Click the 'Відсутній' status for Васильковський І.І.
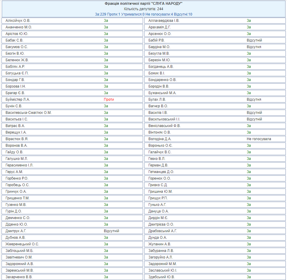Image resolution: width=287 pixels, height=280 pixels. click(254, 119)
